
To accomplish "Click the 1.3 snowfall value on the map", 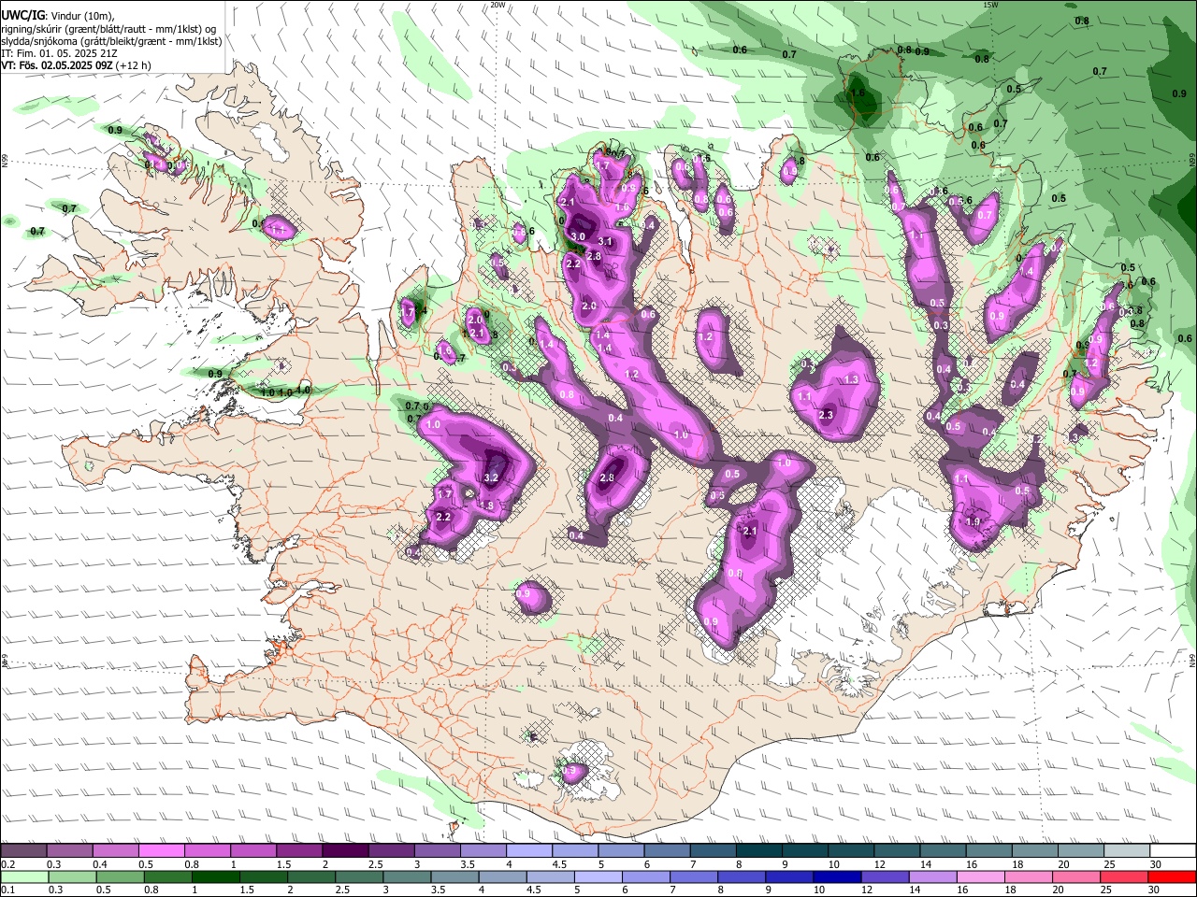I will pos(851,379).
